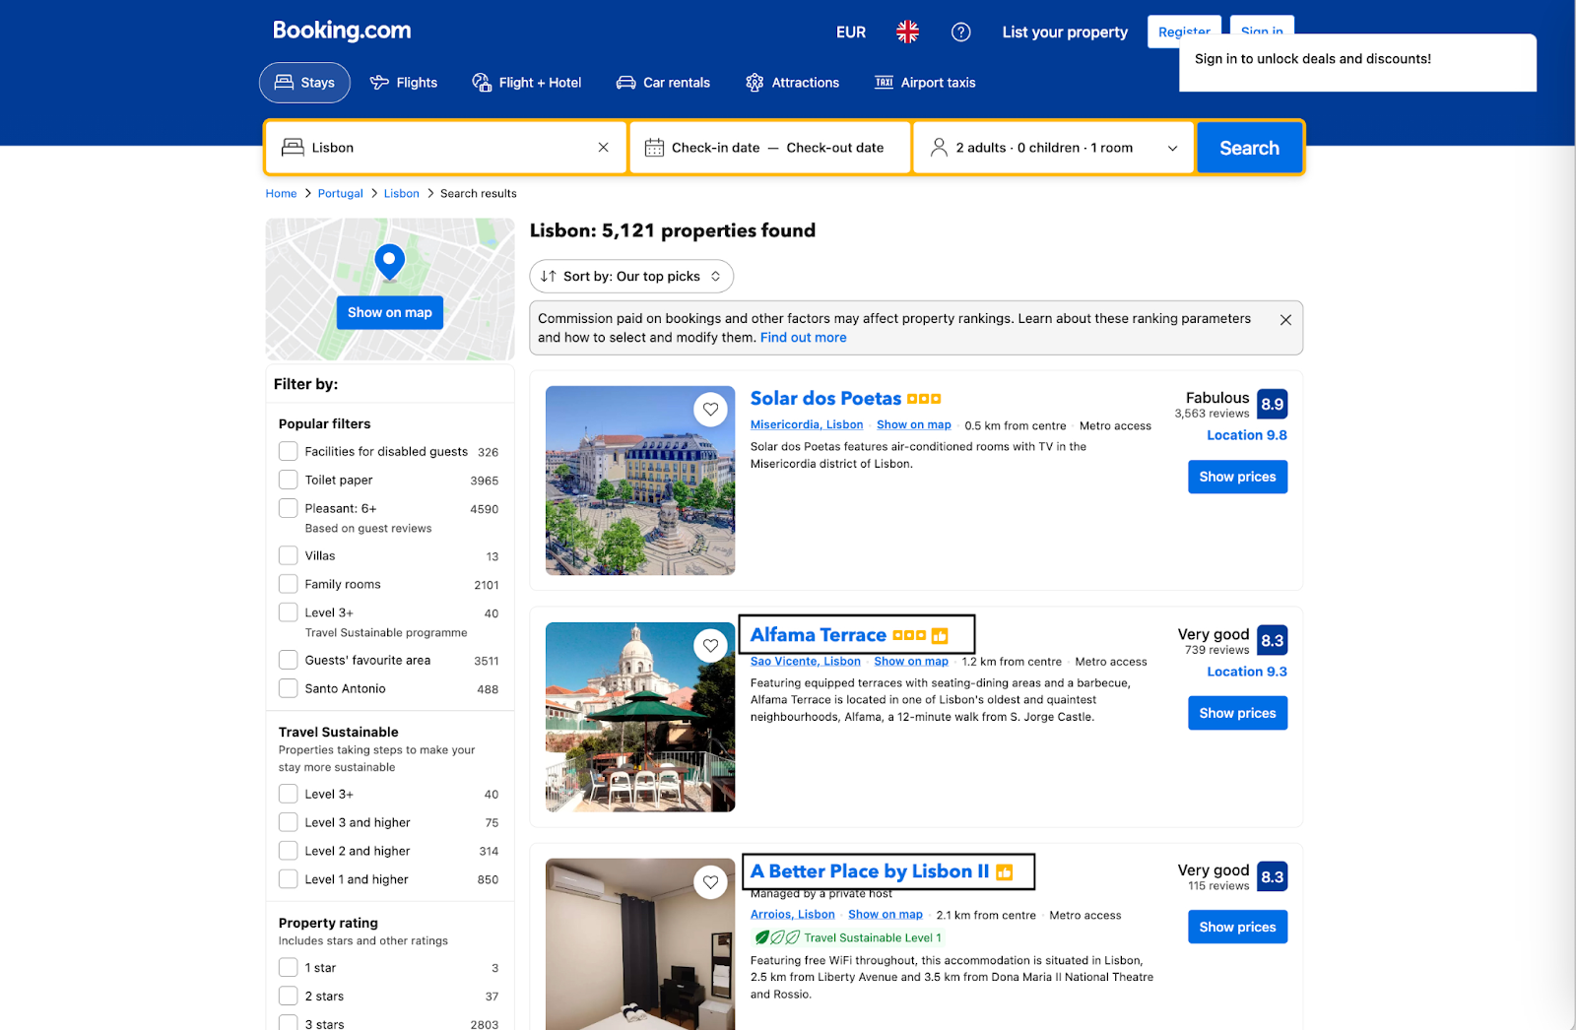The width and height of the screenshot is (1576, 1030).
Task: Save A Better Place by Lisbon II to wishlist
Action: click(710, 881)
